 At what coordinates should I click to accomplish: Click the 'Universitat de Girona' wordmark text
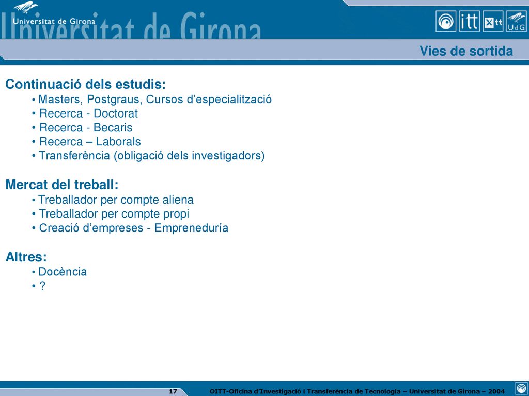click(54, 21)
